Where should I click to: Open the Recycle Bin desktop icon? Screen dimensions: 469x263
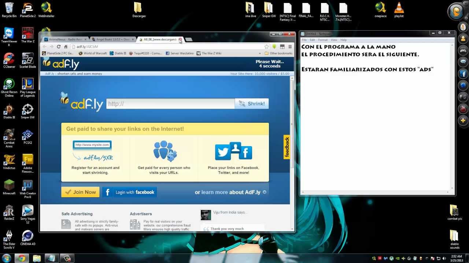pos(9,10)
